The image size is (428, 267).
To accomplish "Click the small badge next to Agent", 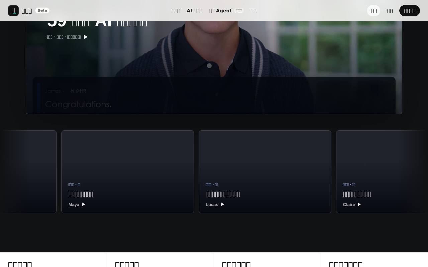I will pos(239,11).
